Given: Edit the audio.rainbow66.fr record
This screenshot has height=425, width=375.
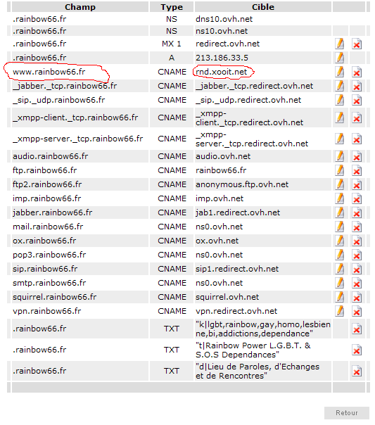Looking at the screenshot, I should [x=340, y=156].
